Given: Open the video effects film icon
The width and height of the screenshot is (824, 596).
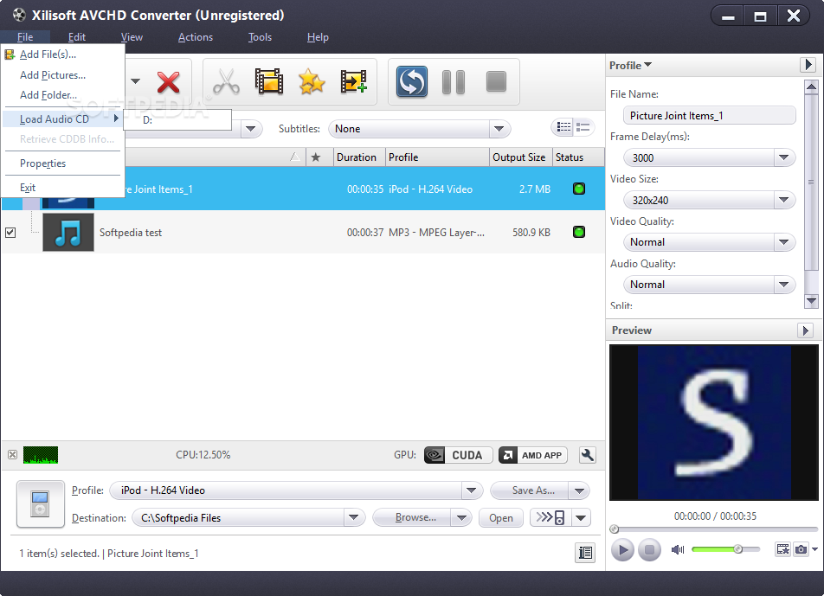Looking at the screenshot, I should [x=268, y=82].
